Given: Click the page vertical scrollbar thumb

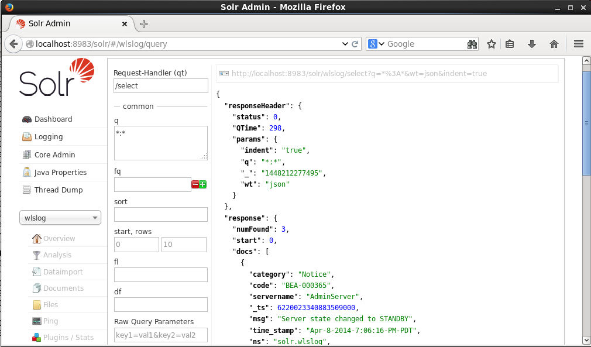Looking at the screenshot, I should [x=586, y=124].
